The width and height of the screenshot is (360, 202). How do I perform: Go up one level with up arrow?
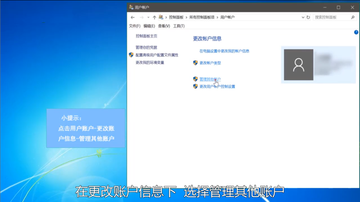154,17
